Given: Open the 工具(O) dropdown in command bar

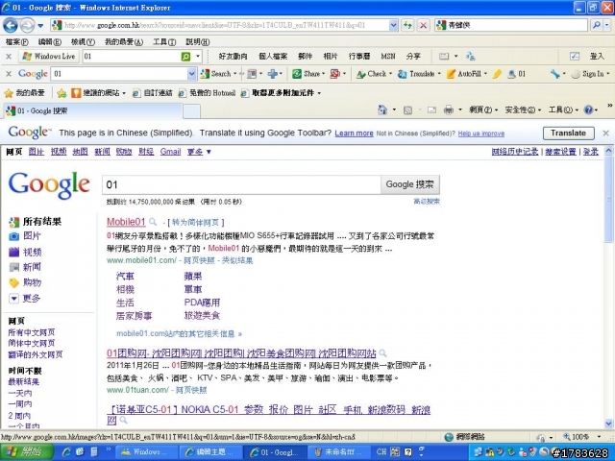Looking at the screenshot, I should [563, 110].
